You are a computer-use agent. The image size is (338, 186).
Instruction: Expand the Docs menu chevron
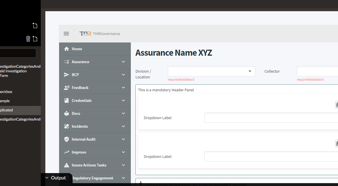(x=123, y=114)
